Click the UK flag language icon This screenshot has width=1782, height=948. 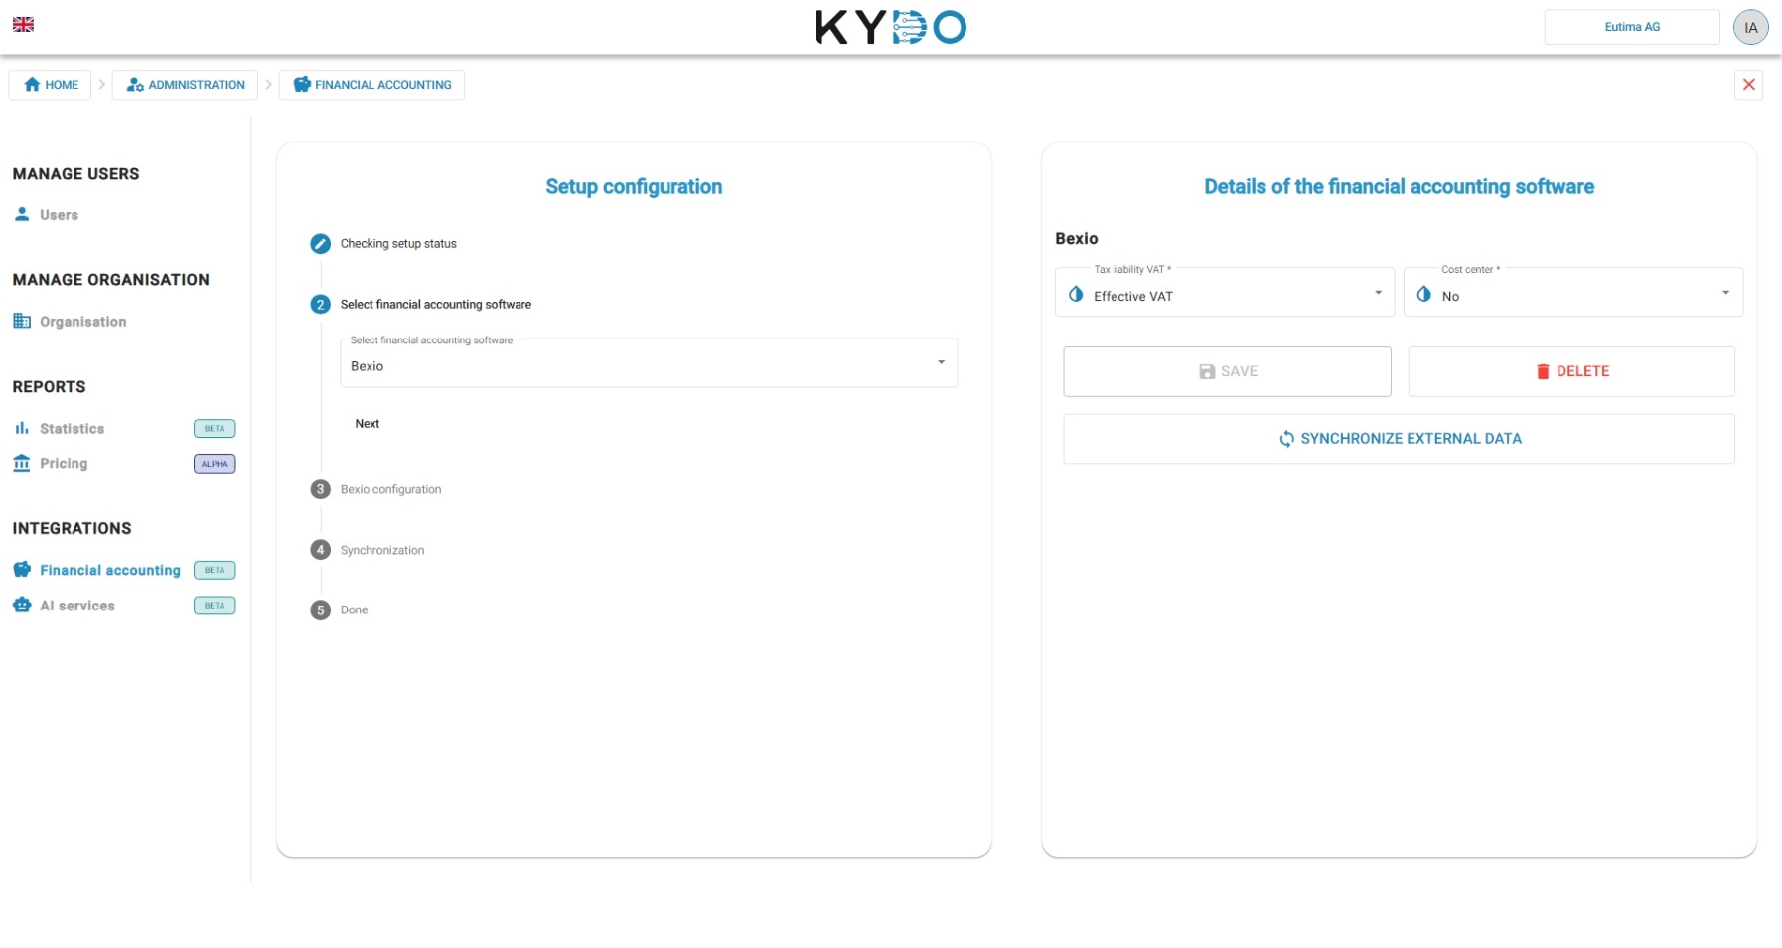click(23, 24)
